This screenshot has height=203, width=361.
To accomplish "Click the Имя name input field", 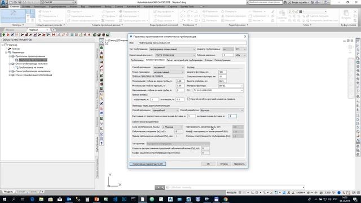I will 192,43.
